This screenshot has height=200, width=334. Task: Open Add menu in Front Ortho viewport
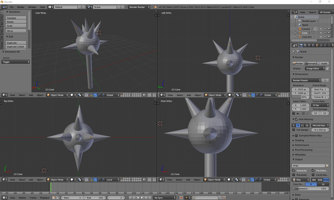click(188, 180)
